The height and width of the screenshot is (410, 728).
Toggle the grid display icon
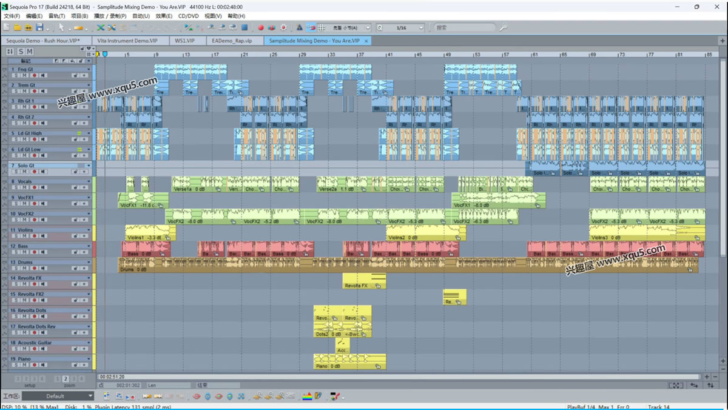pyautogui.click(x=322, y=27)
